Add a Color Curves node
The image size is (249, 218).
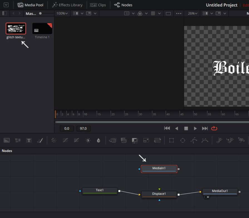click(x=65, y=140)
